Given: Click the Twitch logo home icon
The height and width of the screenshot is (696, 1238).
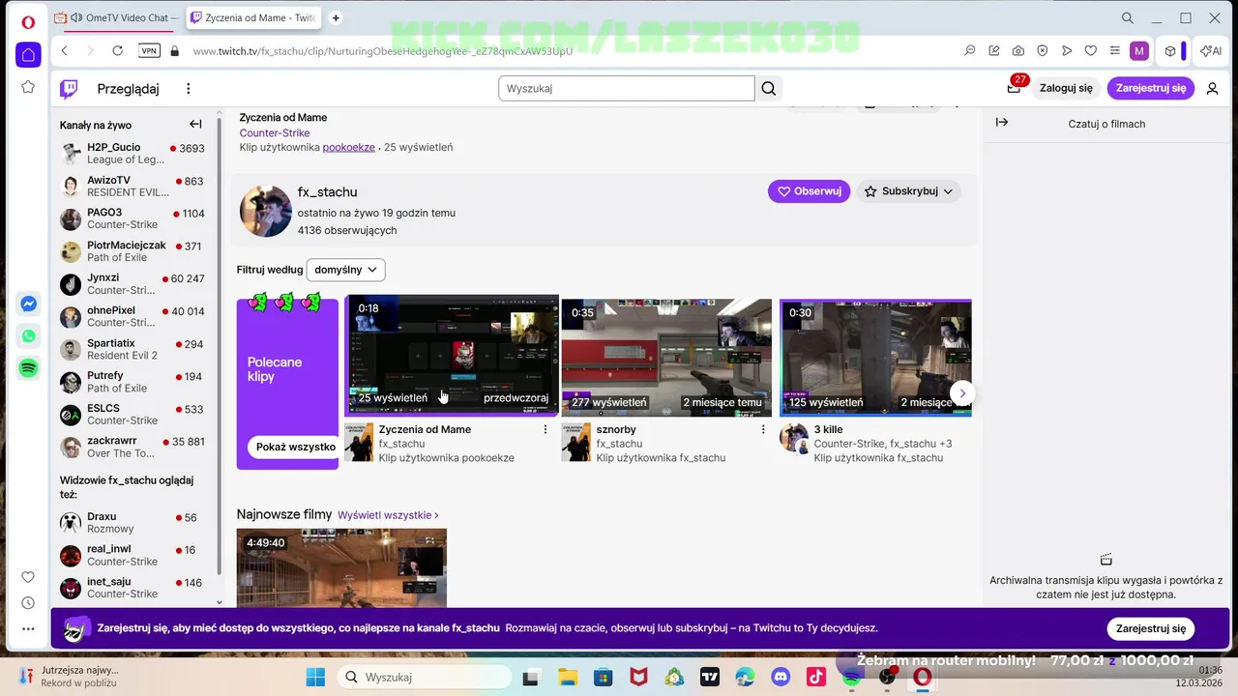Looking at the screenshot, I should pyautogui.click(x=70, y=89).
